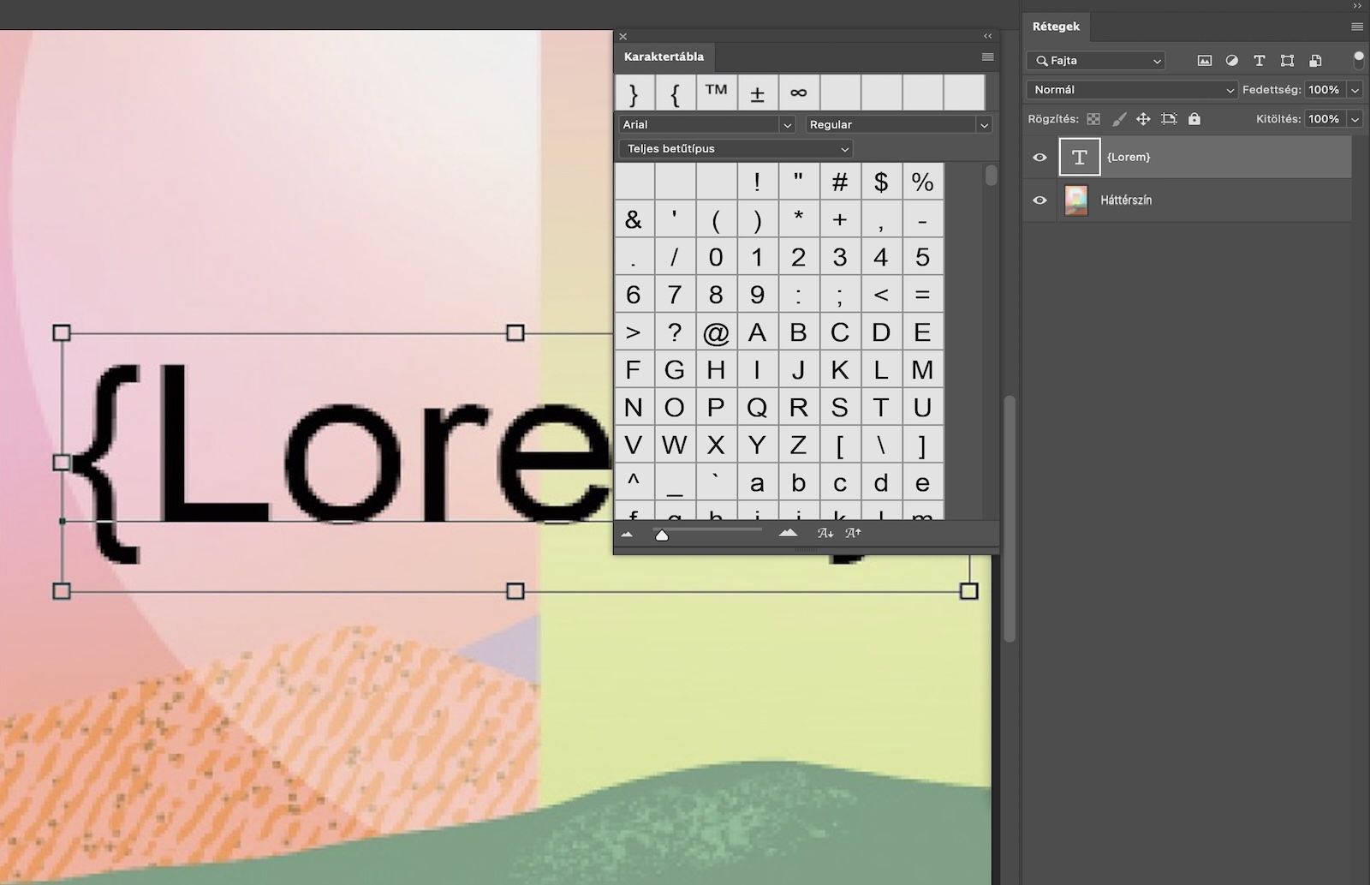Lock layer position with move icon
1370x885 pixels.
coord(1143,119)
